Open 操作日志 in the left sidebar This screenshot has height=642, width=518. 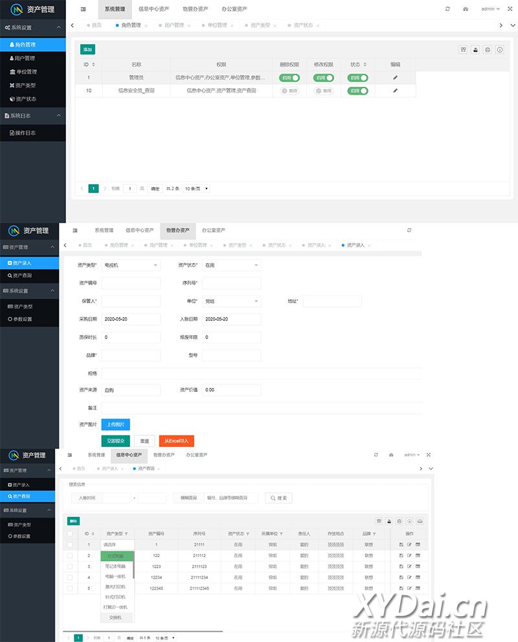click(x=33, y=133)
